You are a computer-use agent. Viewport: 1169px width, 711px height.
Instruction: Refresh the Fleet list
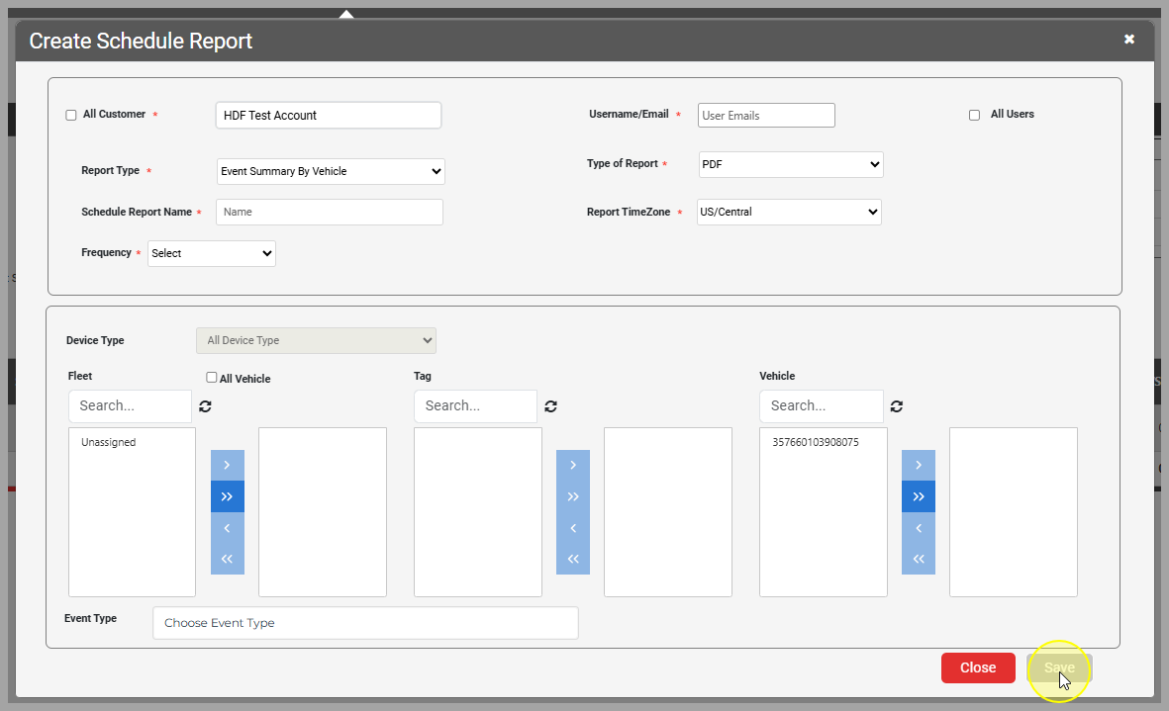(206, 406)
